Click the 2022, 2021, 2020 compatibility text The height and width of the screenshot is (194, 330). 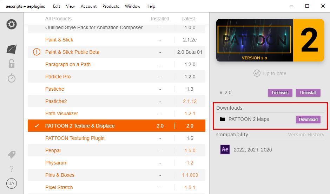(x=253, y=150)
